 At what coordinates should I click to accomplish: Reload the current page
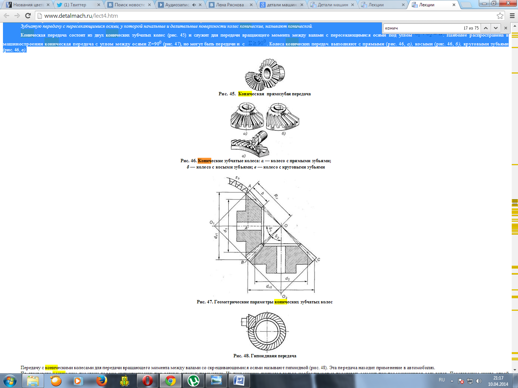(x=28, y=16)
